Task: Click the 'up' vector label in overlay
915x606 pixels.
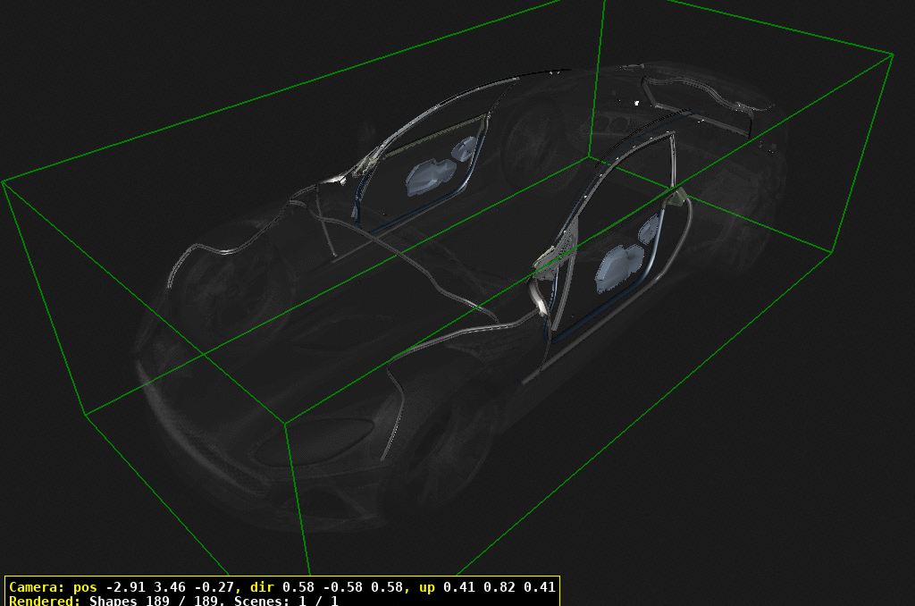Action: tap(429, 588)
